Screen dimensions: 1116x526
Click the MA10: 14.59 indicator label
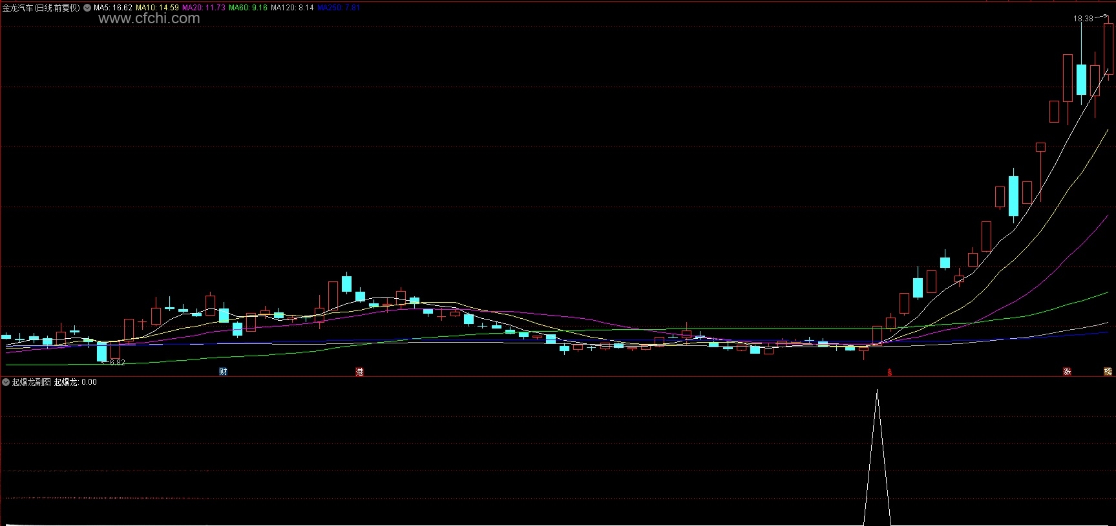pos(157,8)
